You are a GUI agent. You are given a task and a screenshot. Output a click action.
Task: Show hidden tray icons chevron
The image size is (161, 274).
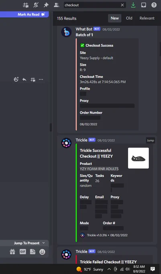109,269
